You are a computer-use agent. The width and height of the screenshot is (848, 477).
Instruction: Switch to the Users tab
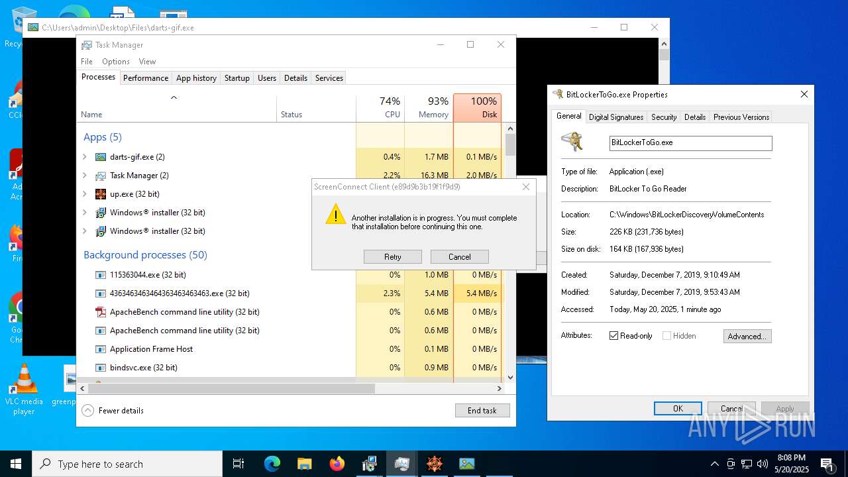pos(267,78)
